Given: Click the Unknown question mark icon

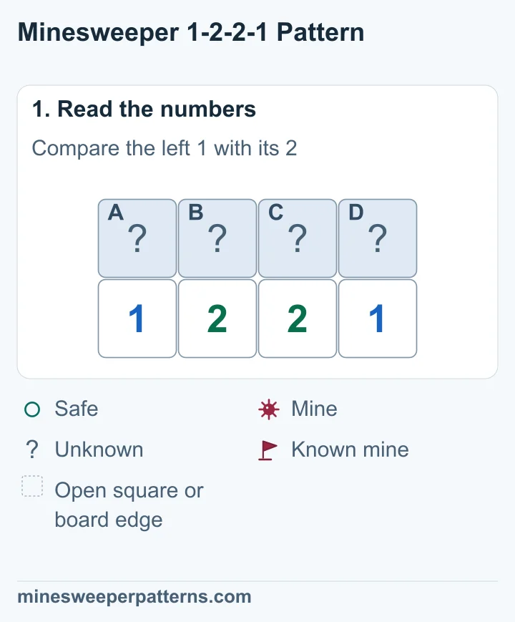Looking at the screenshot, I should tap(32, 450).
